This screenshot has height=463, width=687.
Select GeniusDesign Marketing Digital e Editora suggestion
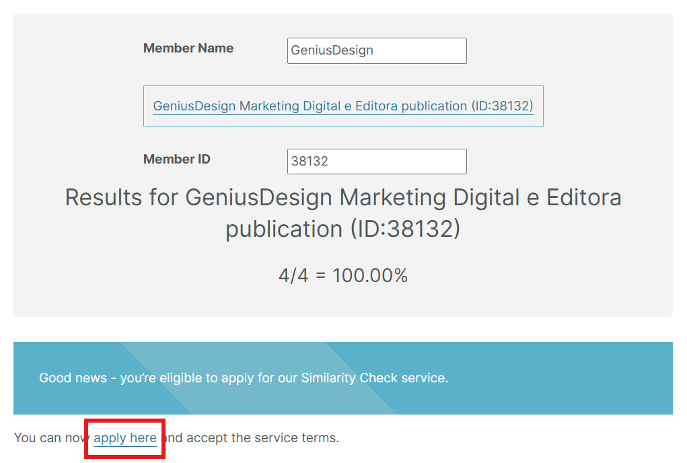coord(342,106)
